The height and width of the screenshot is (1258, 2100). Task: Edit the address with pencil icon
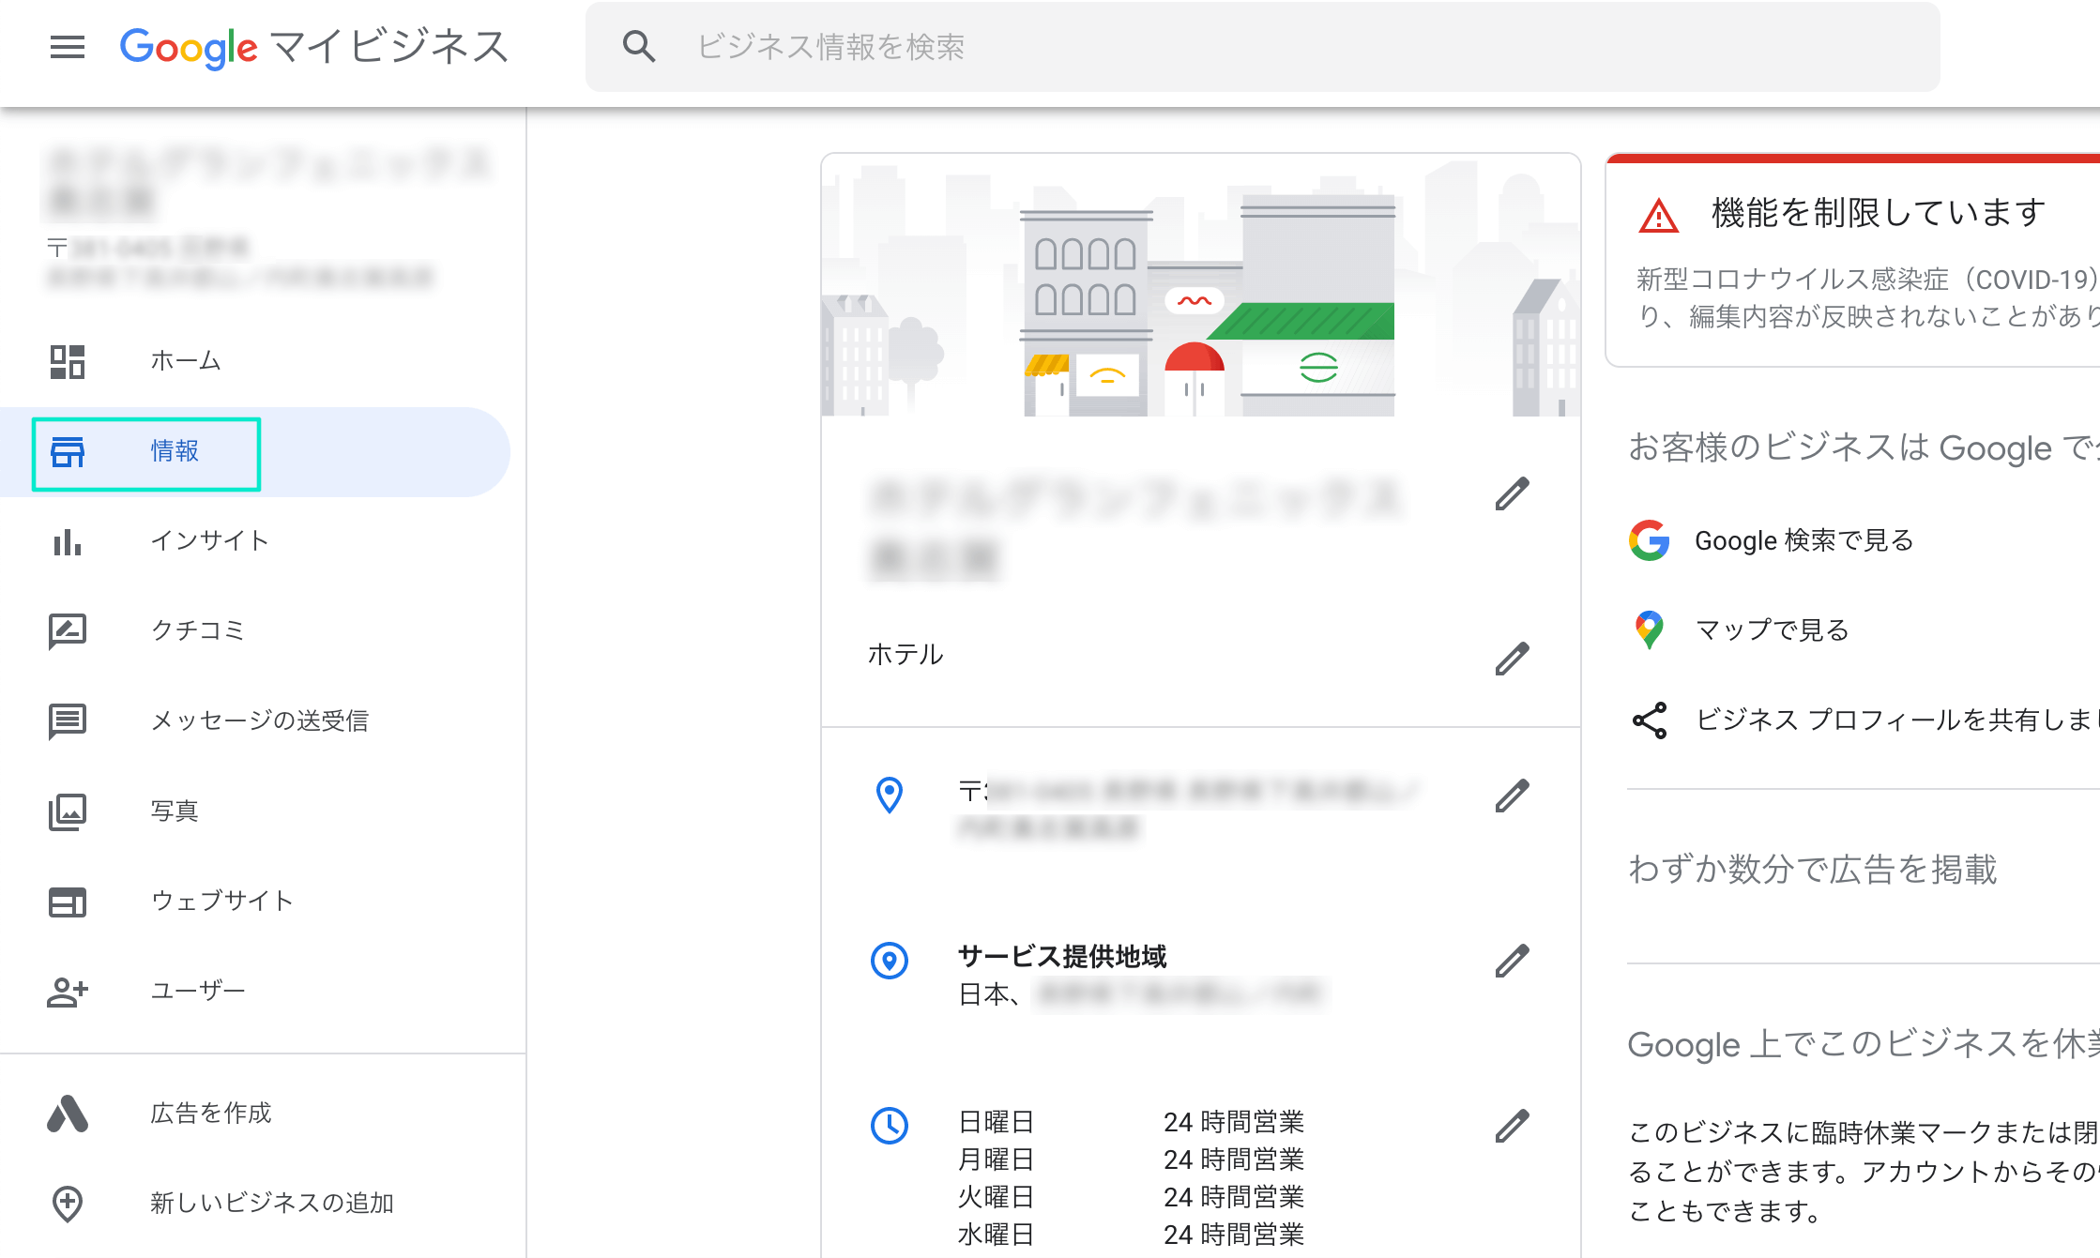click(x=1513, y=796)
